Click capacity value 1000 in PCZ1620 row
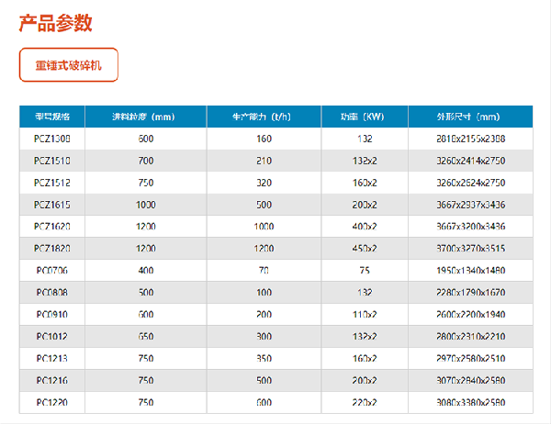The height and width of the screenshot is (424, 551). (264, 227)
